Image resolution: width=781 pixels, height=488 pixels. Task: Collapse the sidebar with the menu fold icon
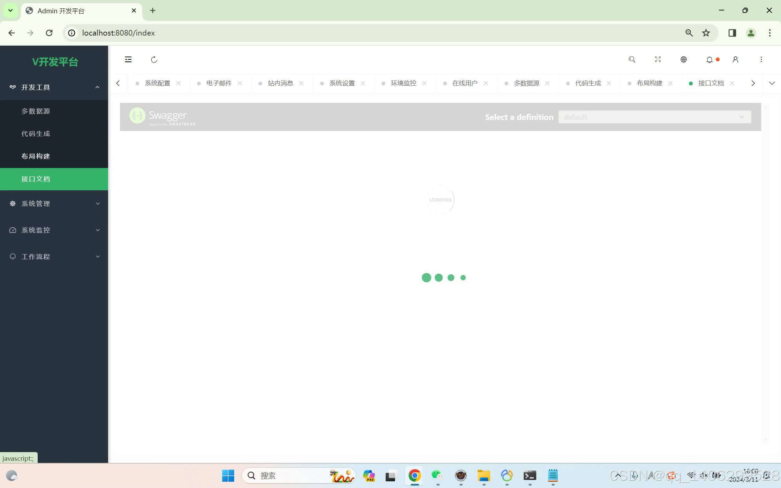[128, 60]
